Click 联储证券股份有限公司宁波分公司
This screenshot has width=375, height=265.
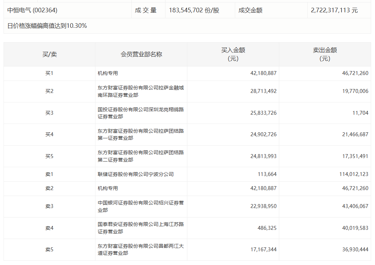click(136, 174)
